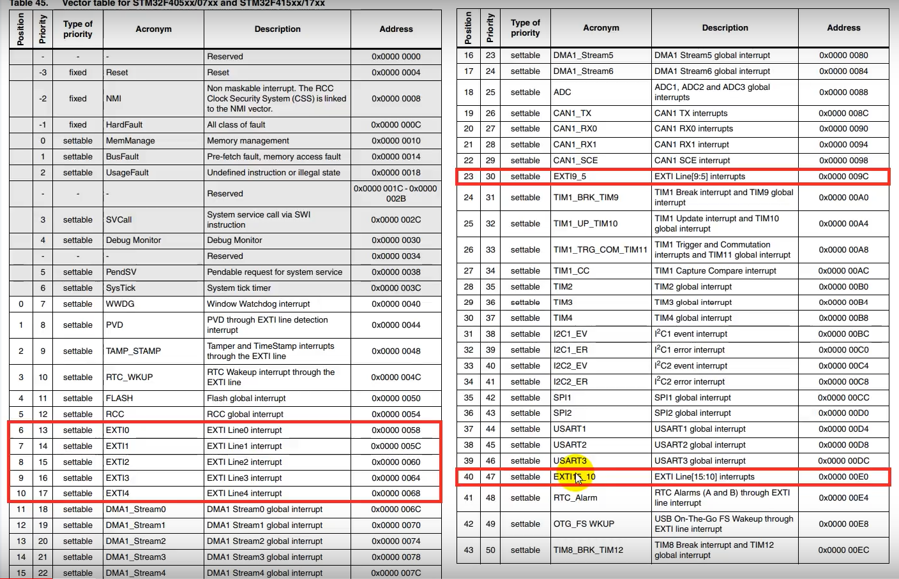Click the 'TIM4' acronym cell
The height and width of the screenshot is (579, 899).
point(601,318)
